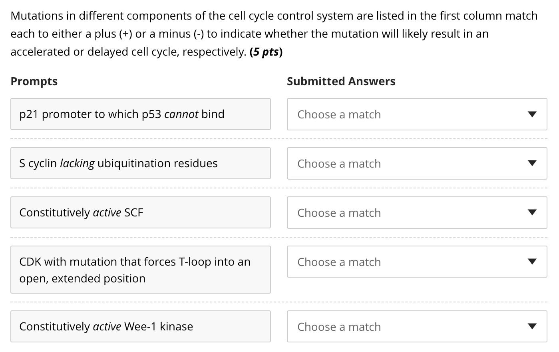This screenshot has width=559, height=352.
Task: Click the arrow icon in S cyclin row
Action: (532, 164)
